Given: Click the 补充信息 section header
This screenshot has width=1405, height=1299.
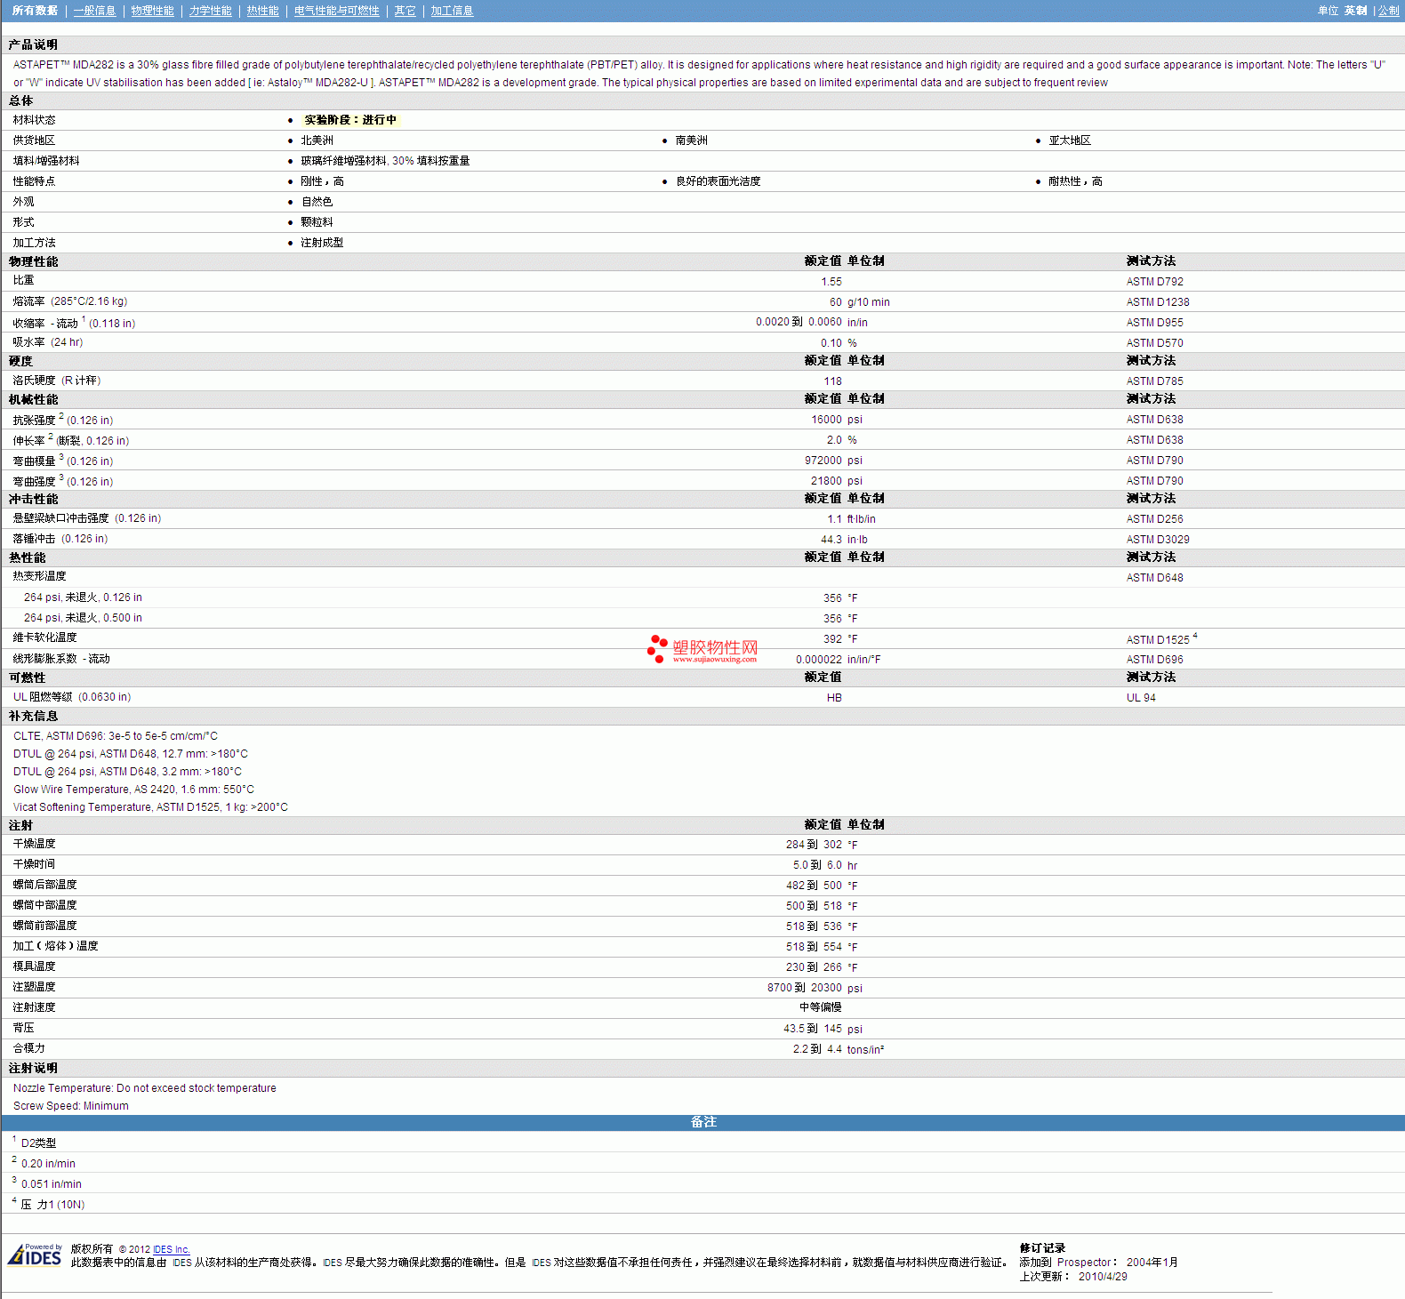Looking at the screenshot, I should (33, 717).
